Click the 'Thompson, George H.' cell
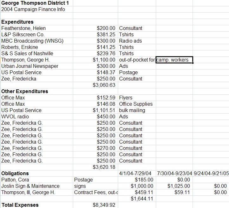Viewport: 229px width, 208px height. [x=36, y=60]
